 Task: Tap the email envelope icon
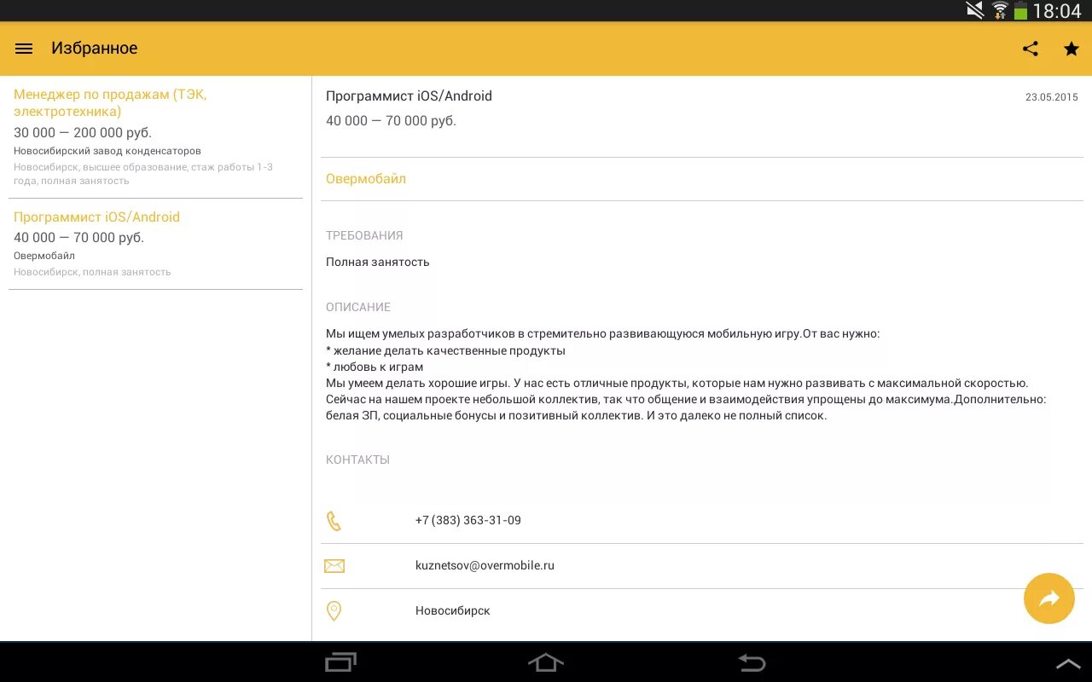334,566
